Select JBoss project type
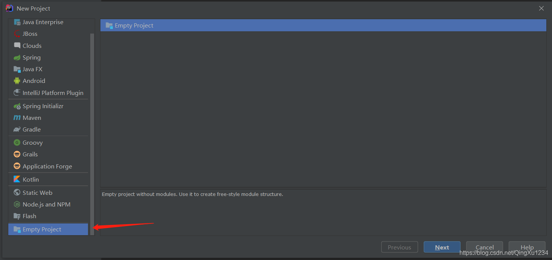This screenshot has height=260, width=552. [x=48, y=34]
